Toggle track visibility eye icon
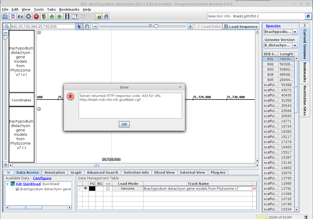The width and height of the screenshot is (313, 219). coord(85,189)
